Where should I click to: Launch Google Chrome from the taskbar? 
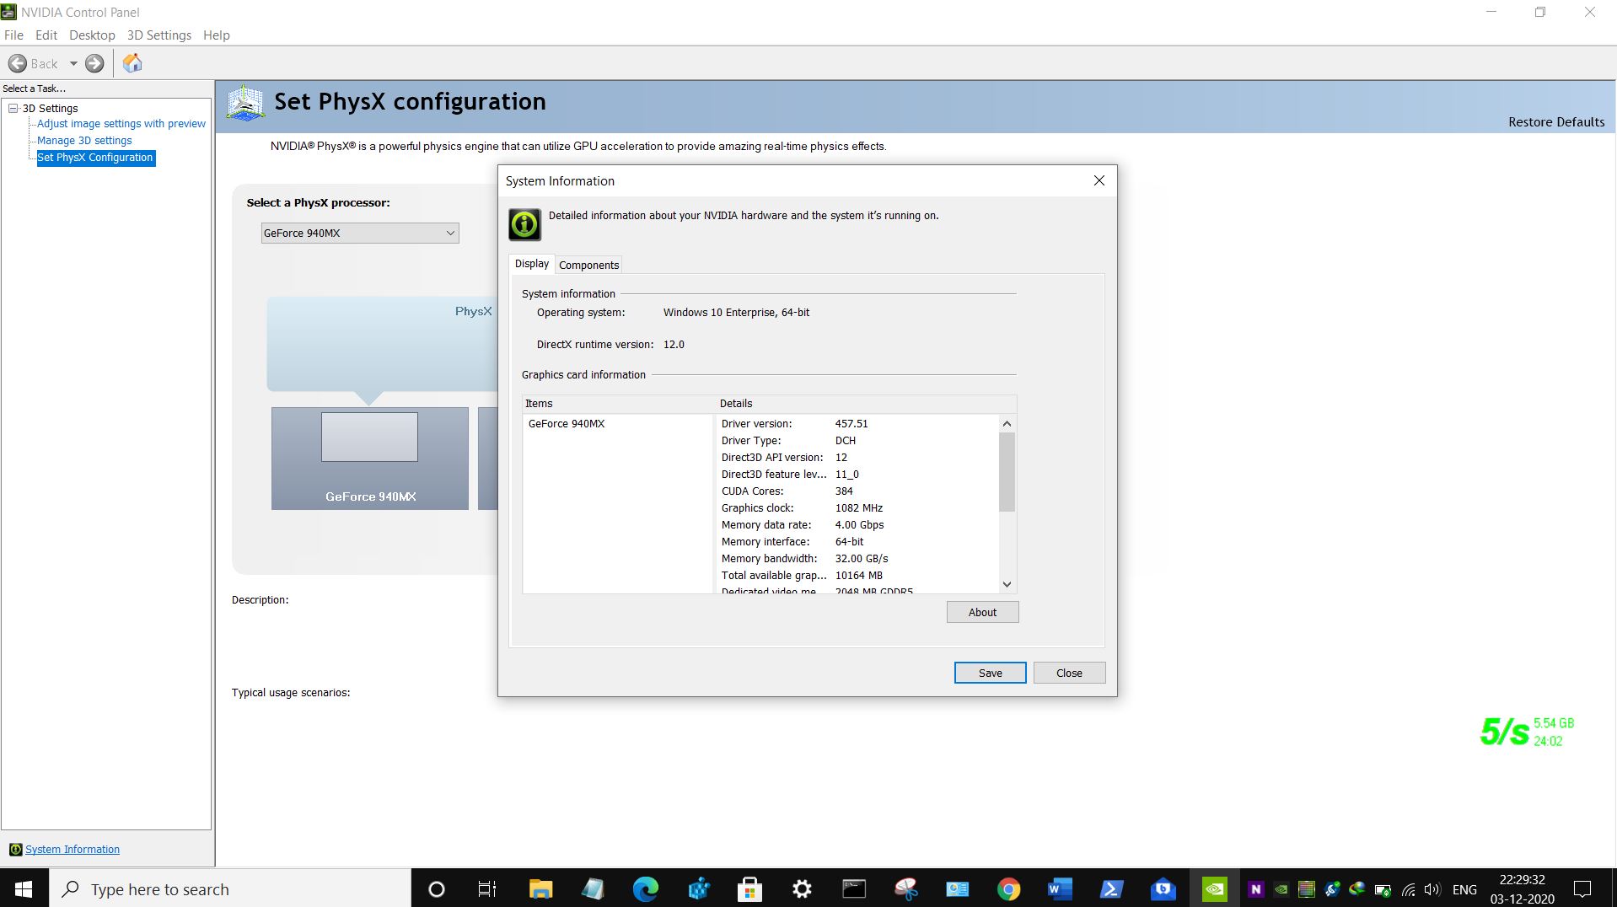[x=1008, y=888]
